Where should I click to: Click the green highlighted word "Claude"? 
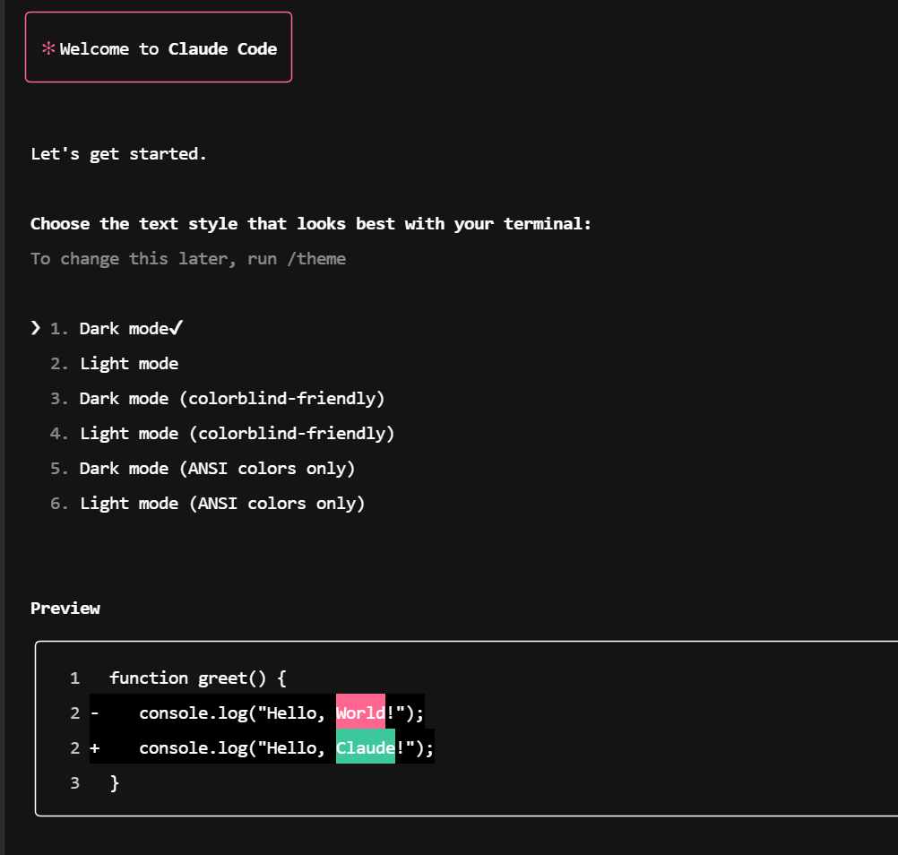coord(366,748)
